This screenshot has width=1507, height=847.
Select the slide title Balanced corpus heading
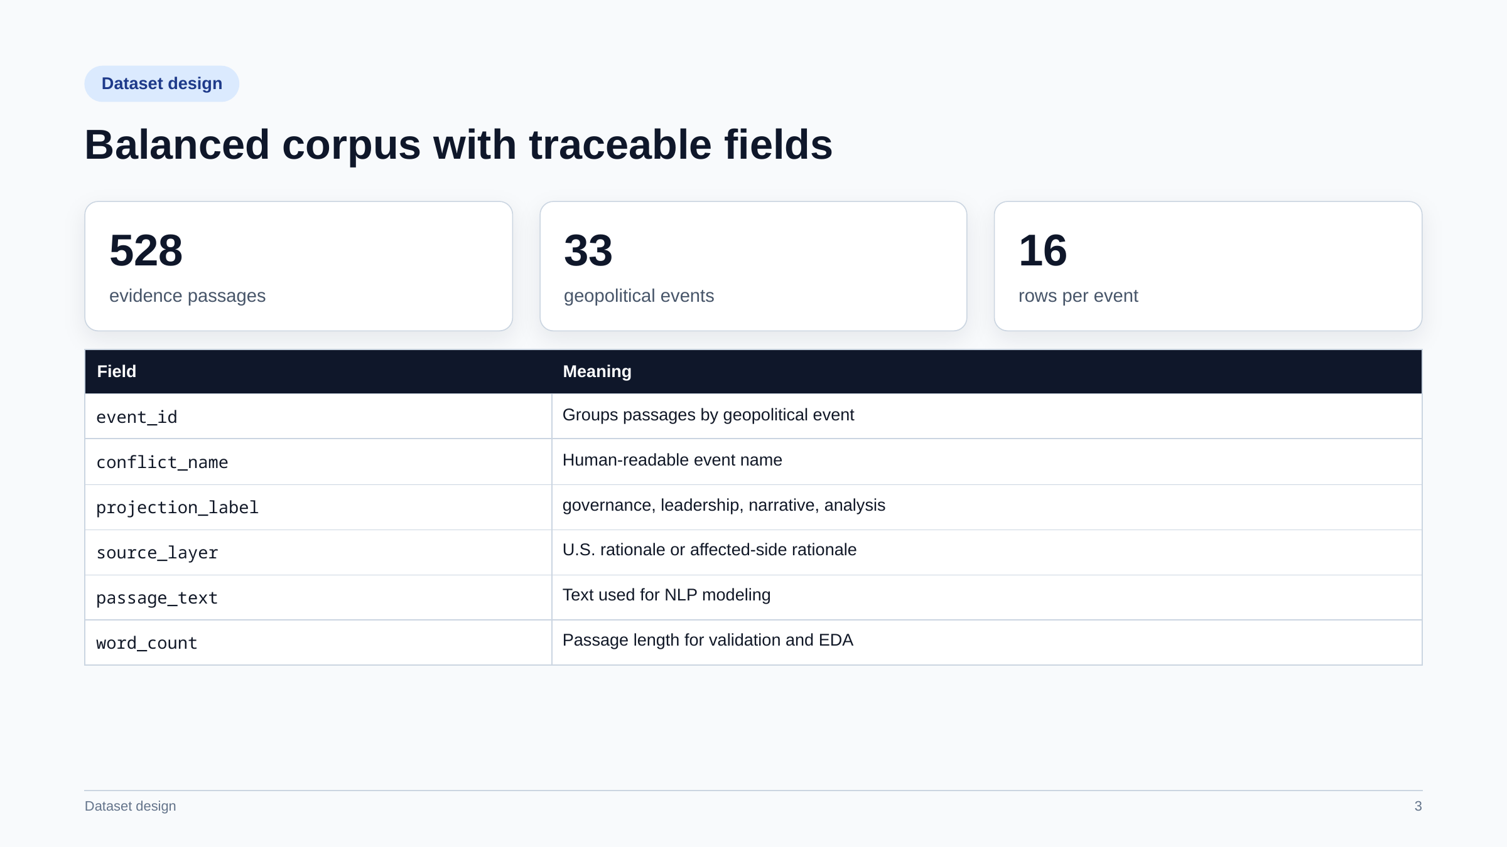458,145
